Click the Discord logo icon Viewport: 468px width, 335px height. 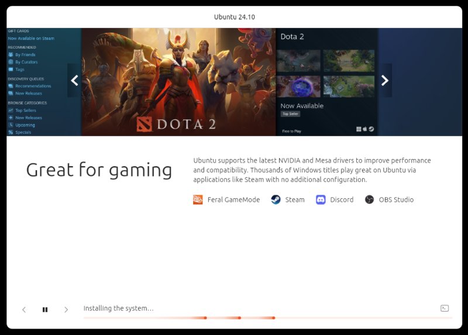[321, 199]
